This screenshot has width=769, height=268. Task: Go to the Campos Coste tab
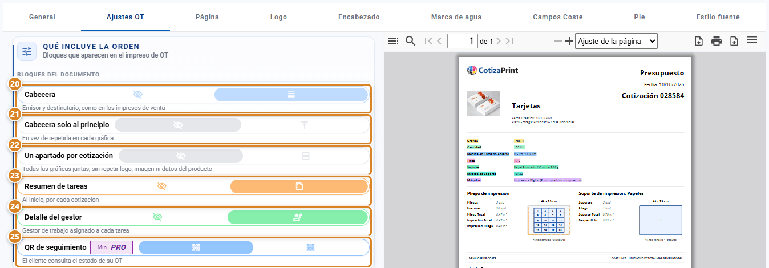[558, 17]
